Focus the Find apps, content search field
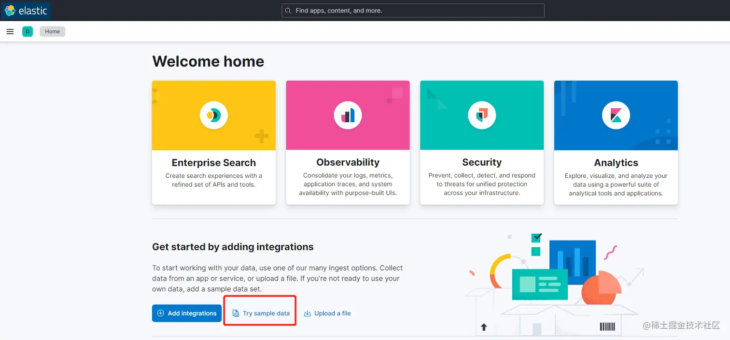The image size is (730, 340). coord(413,11)
